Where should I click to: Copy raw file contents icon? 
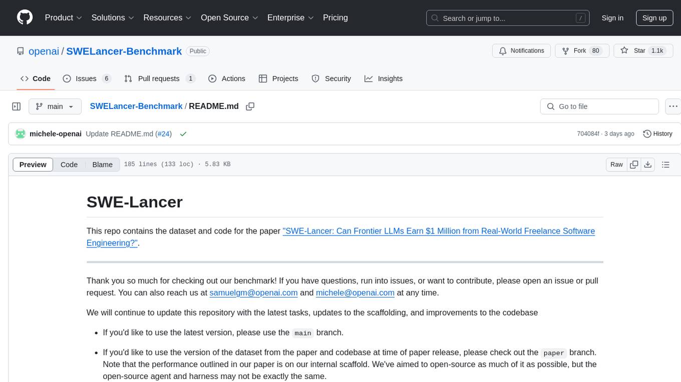(634, 164)
